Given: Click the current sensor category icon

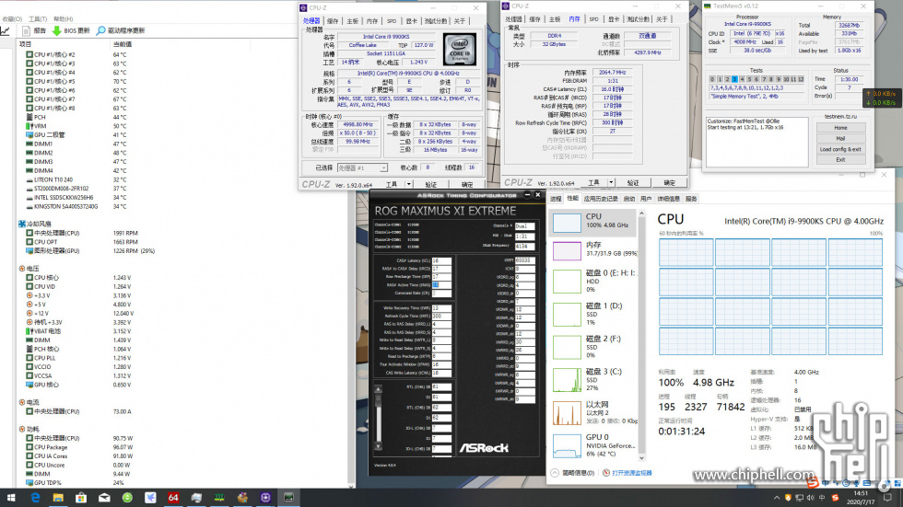Looking at the screenshot, I should coord(22,402).
